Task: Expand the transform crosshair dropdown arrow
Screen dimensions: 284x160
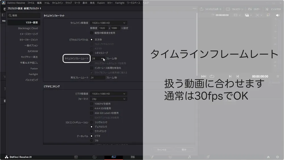Action: tap(261, 15)
